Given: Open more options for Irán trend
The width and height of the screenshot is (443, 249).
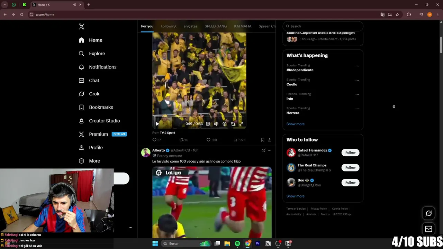Looking at the screenshot, I should [357, 94].
